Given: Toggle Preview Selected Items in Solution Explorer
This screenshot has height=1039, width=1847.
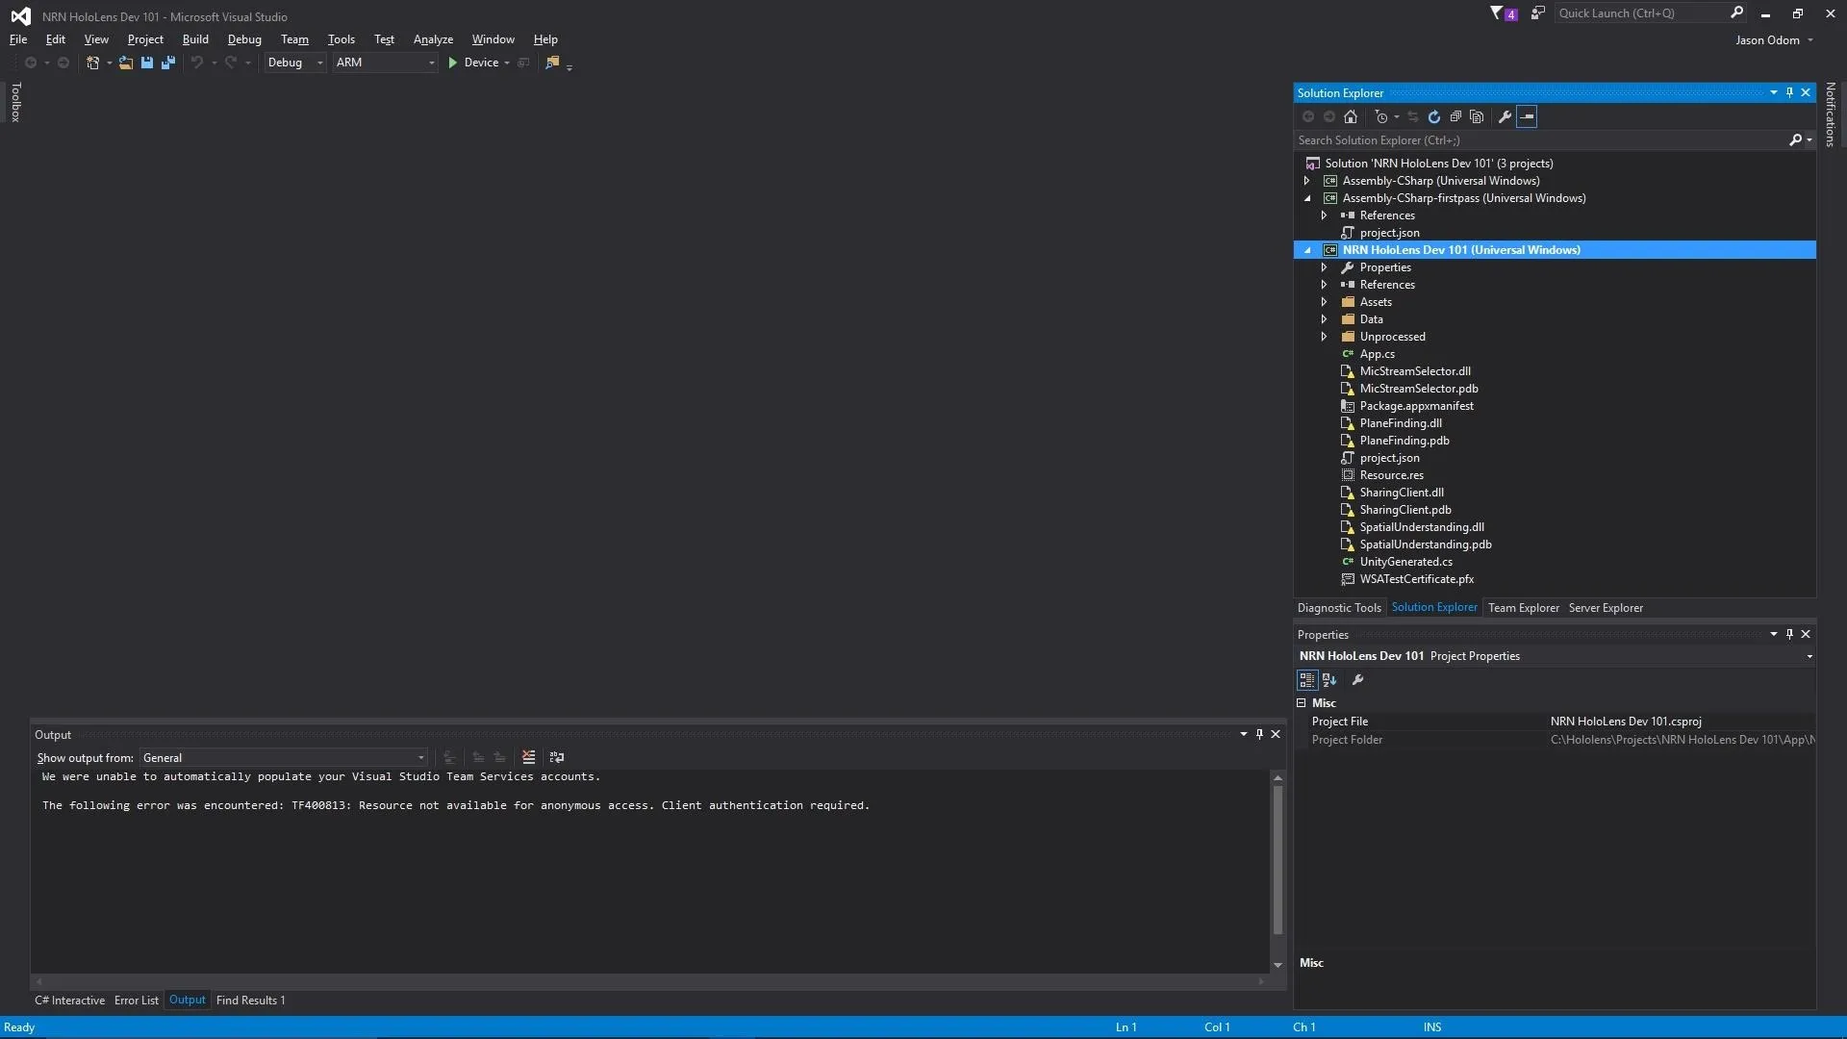Looking at the screenshot, I should click(x=1527, y=116).
